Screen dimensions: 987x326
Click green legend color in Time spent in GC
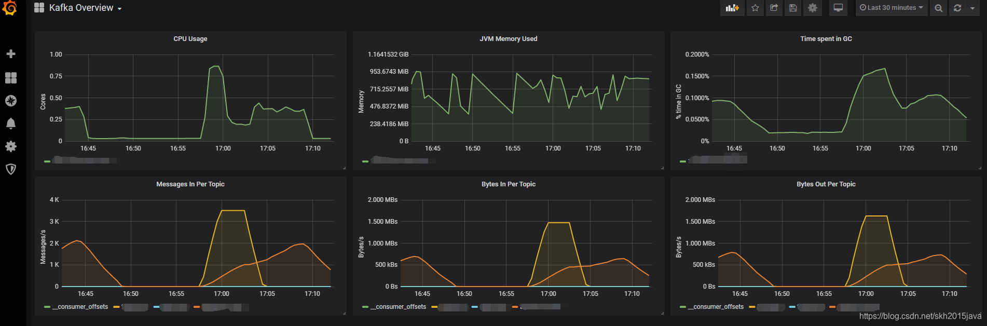683,161
